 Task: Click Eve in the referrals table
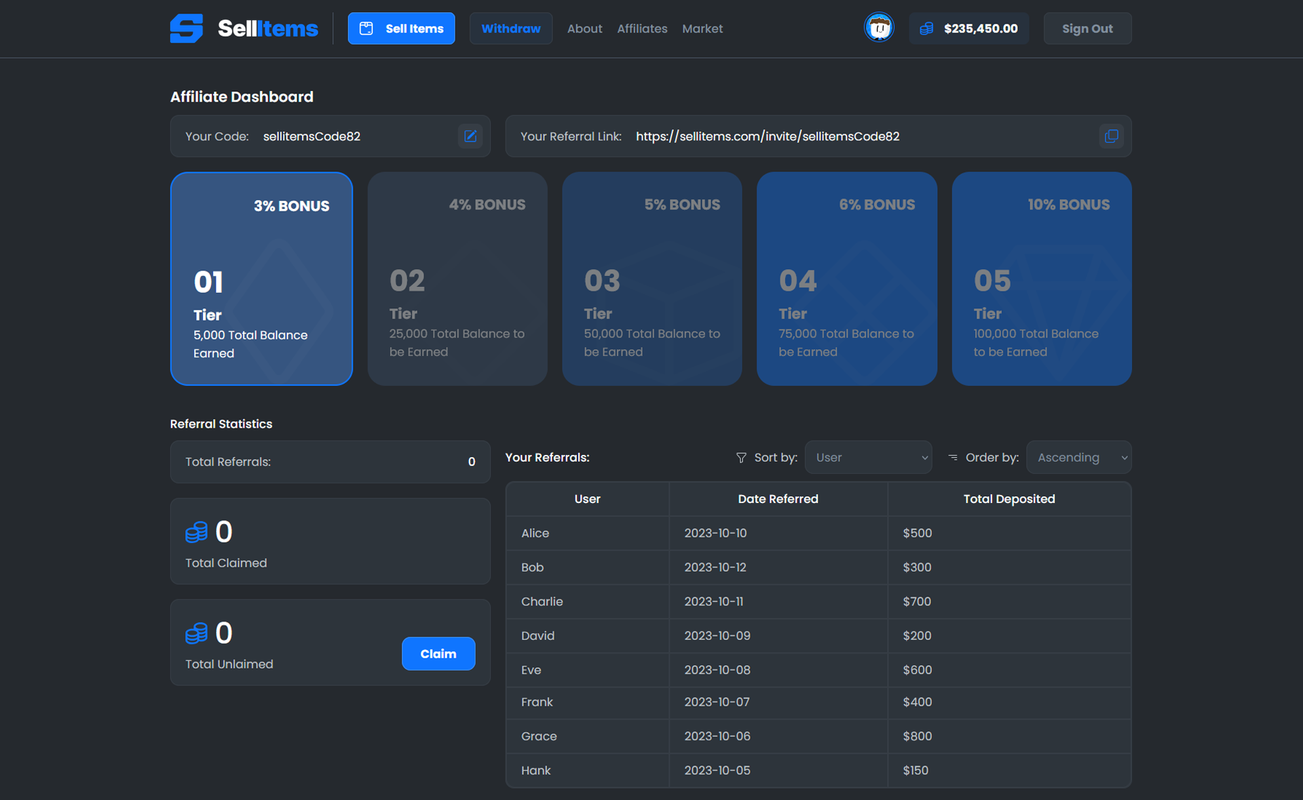coord(531,670)
